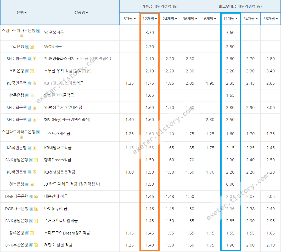Viewport: 281px width, 252px height.
Task: Click the 소 badge in the 스무살 우리 적금 row
Action: pyautogui.click(x=32, y=71)
